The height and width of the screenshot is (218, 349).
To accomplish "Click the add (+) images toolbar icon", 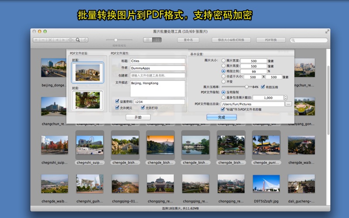I will pyautogui.click(x=36, y=40).
